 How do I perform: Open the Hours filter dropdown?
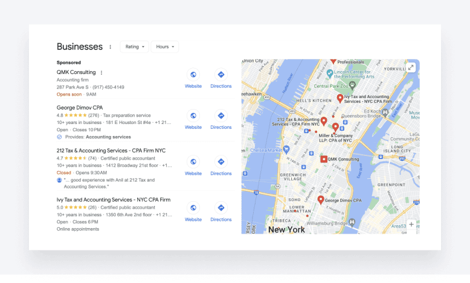coord(164,47)
